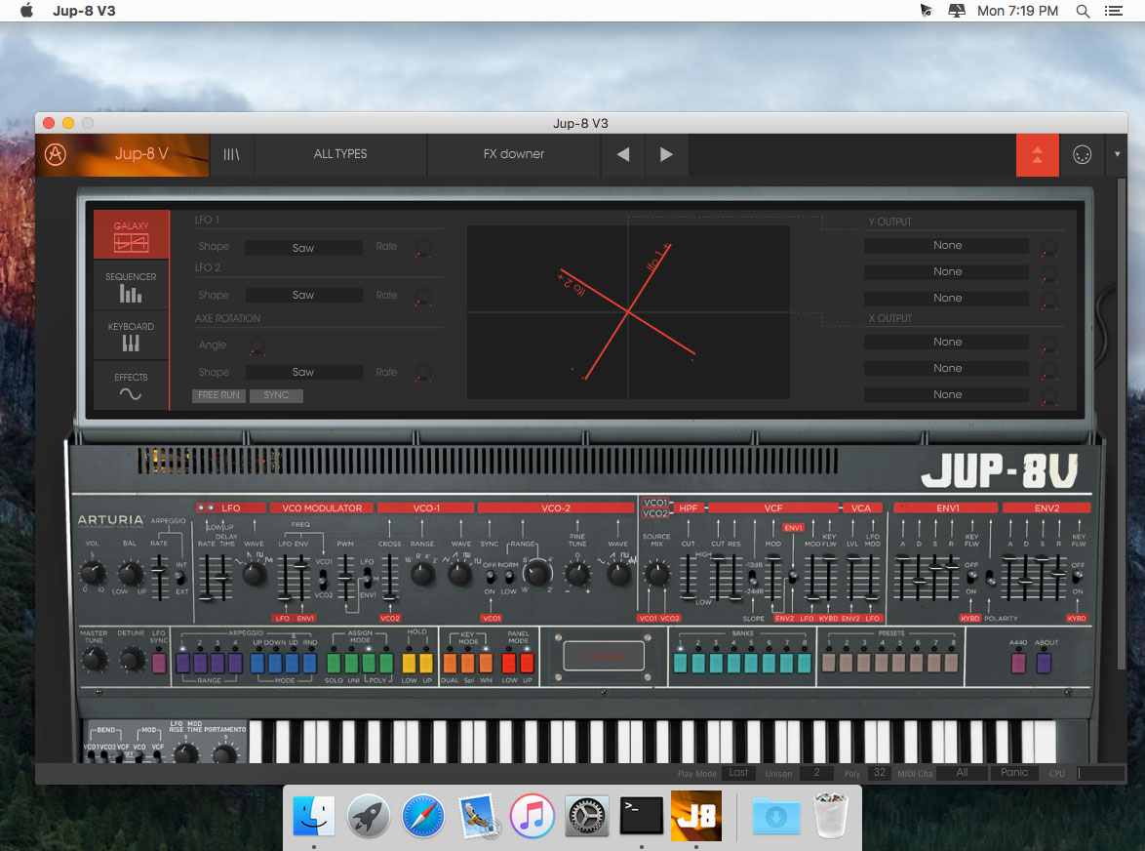The width and height of the screenshot is (1145, 851).
Task: Enable SYNC mode in Galaxy
Action: 276,395
